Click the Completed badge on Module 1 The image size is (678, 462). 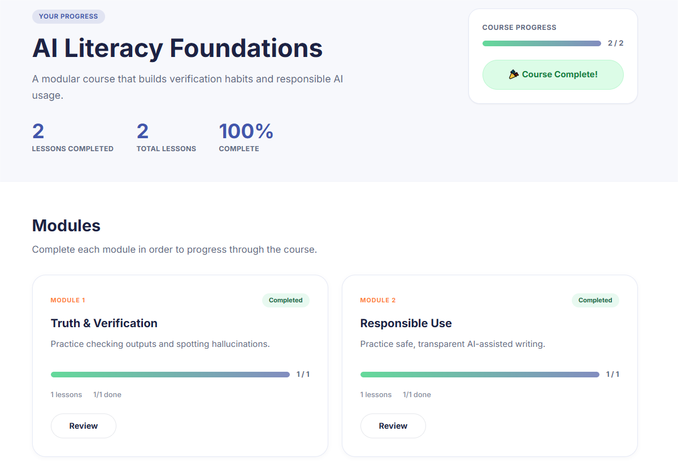286,300
